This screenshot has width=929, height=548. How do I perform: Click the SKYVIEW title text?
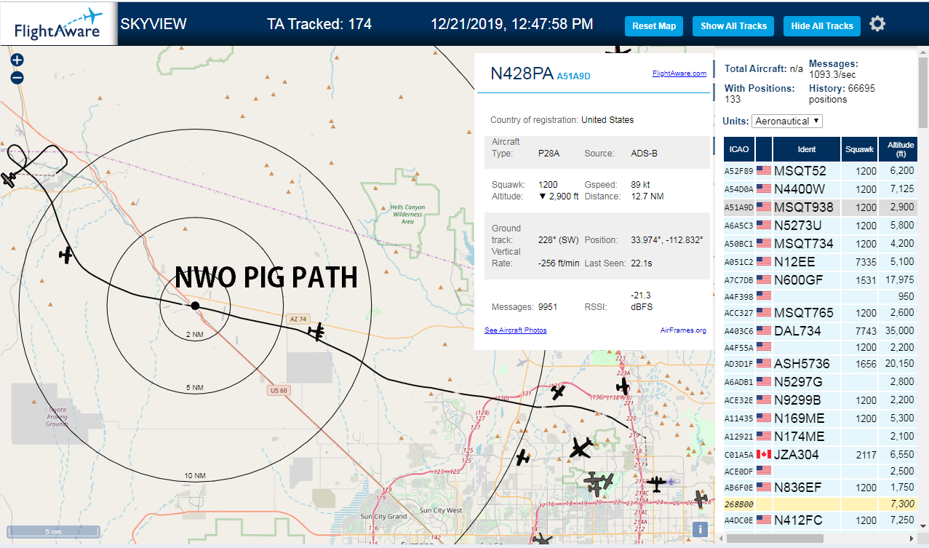click(x=153, y=24)
